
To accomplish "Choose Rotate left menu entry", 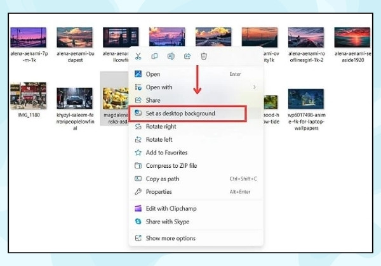I will point(196,139).
